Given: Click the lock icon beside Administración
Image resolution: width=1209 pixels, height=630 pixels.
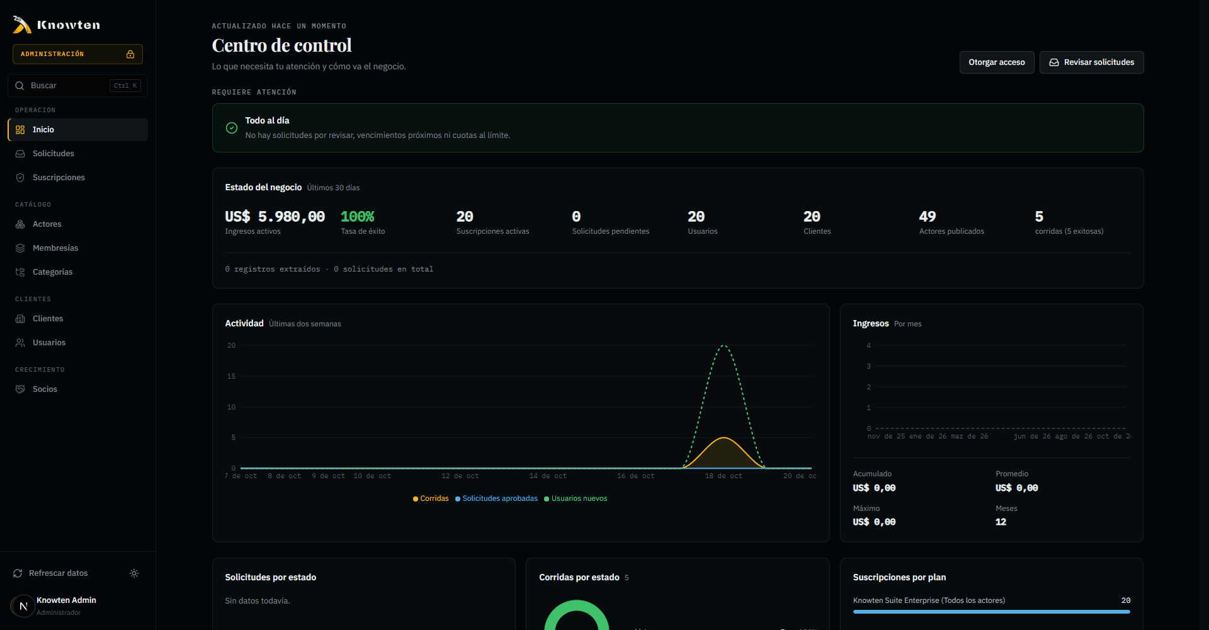Looking at the screenshot, I should click(x=130, y=54).
